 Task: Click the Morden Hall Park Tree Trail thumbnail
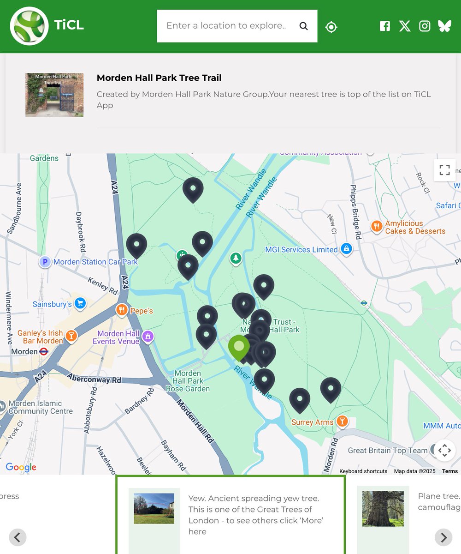point(54,95)
